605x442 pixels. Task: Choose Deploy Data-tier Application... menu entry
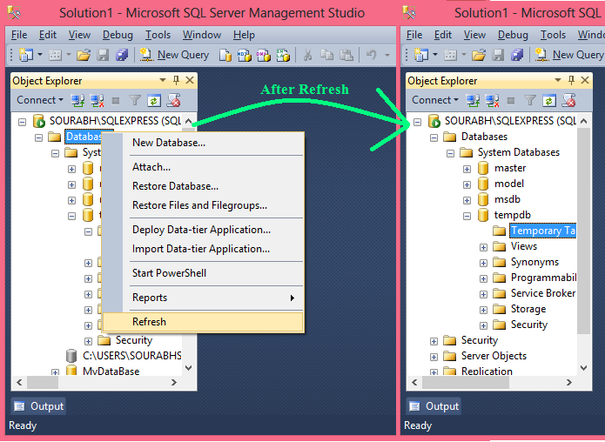pos(204,230)
